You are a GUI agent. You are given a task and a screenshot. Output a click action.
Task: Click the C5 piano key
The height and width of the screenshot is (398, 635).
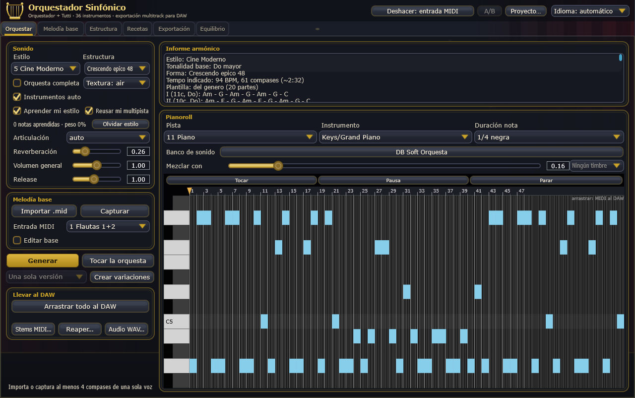[x=177, y=322]
